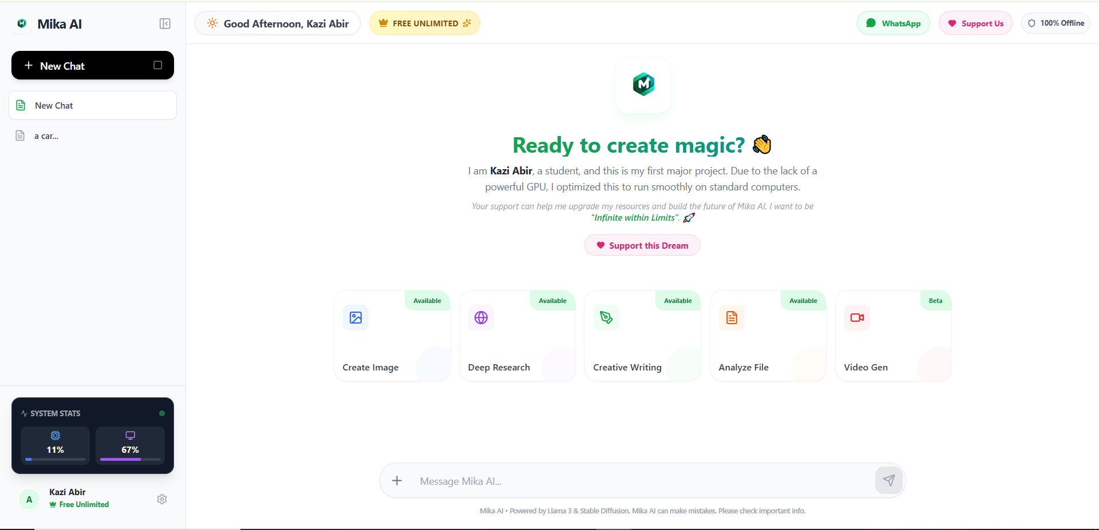Open the chat titled 'a car...'
The height and width of the screenshot is (530, 1099).
click(46, 136)
